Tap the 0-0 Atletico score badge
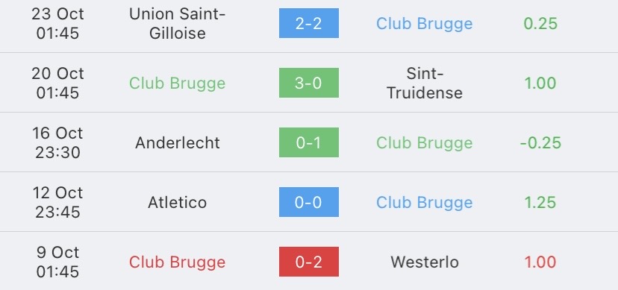 [x=308, y=202]
